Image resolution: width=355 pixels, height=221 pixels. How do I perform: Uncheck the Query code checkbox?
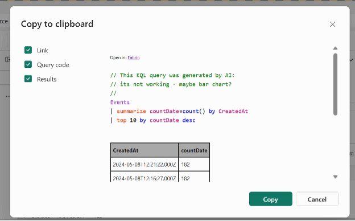click(x=28, y=64)
